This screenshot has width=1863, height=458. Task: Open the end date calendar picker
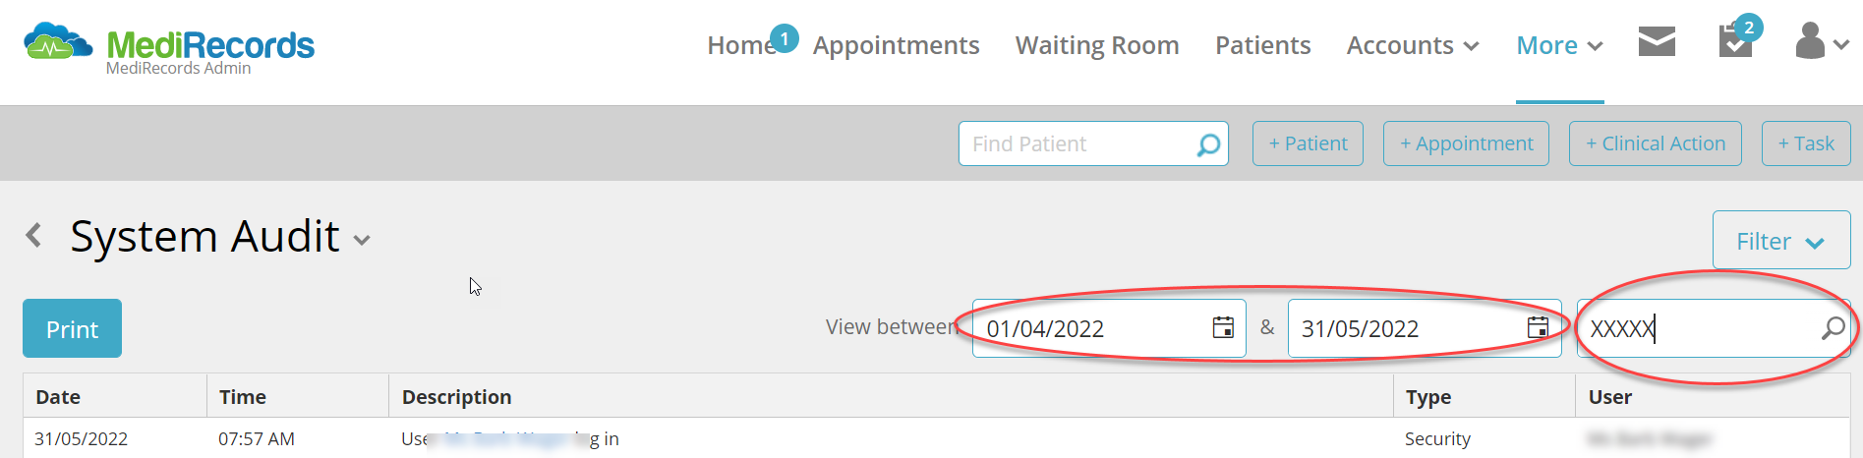(1538, 327)
